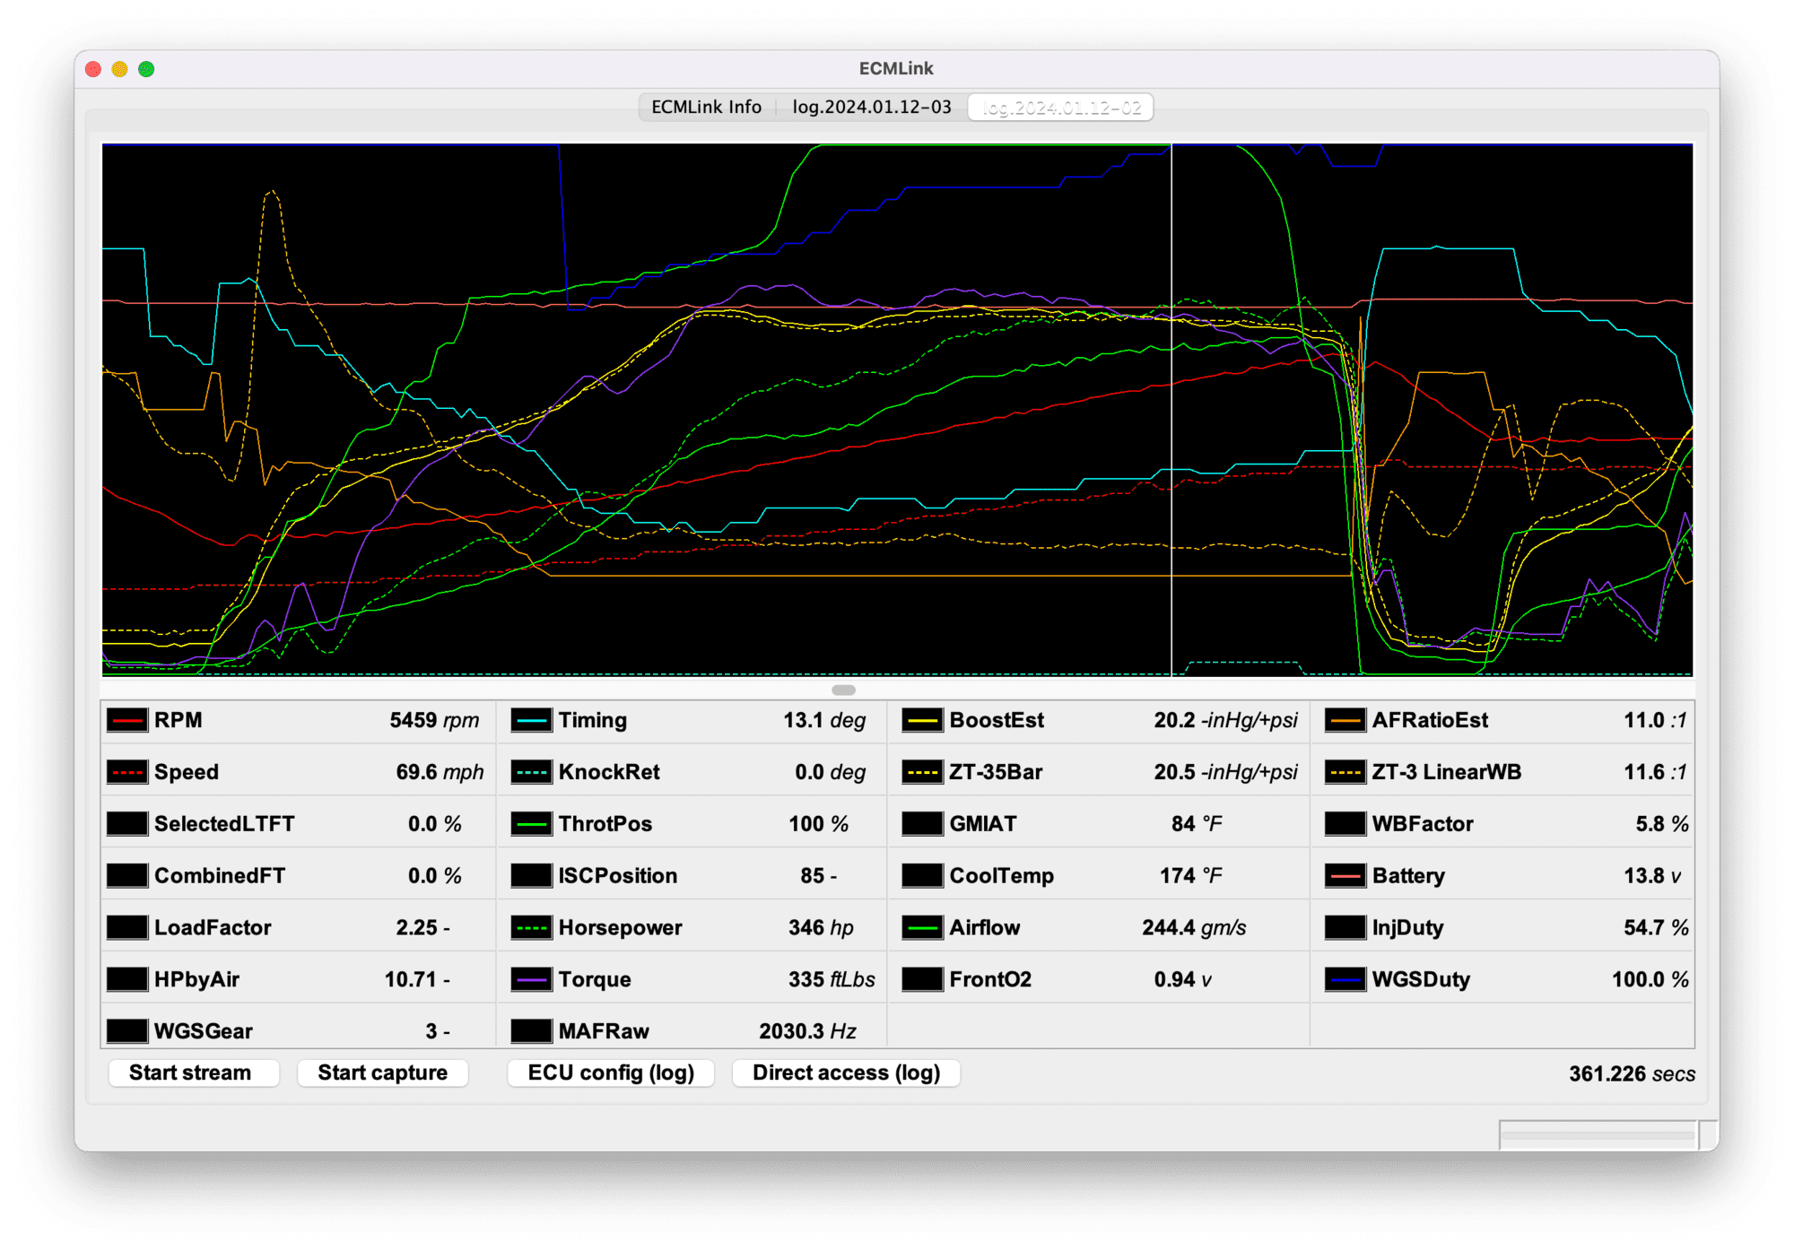Switch to the ECMLink Info tab
The image size is (1794, 1250).
[x=707, y=108]
